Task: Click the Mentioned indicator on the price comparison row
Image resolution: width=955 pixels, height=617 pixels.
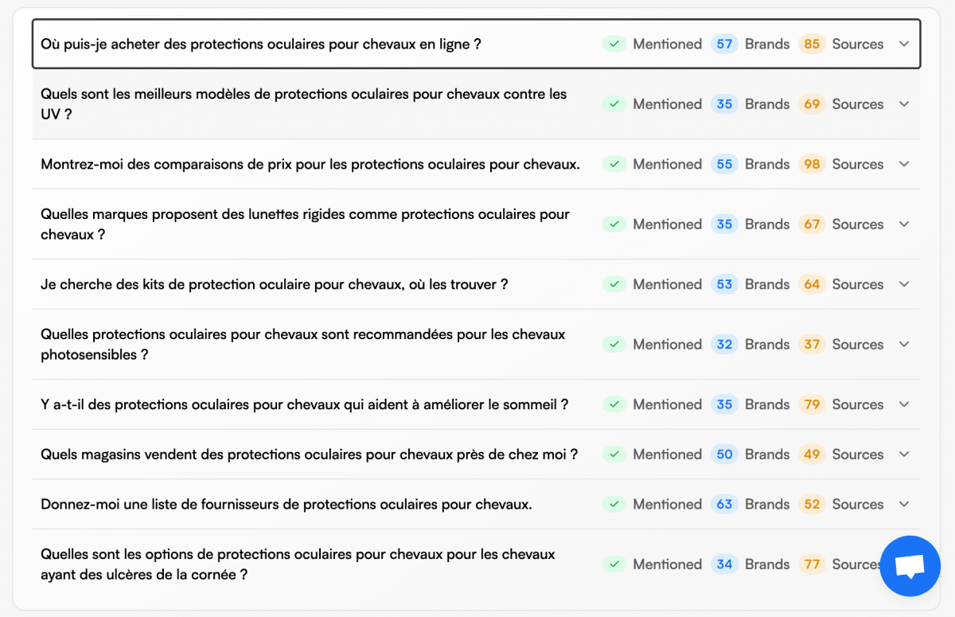Action: pyautogui.click(x=667, y=164)
